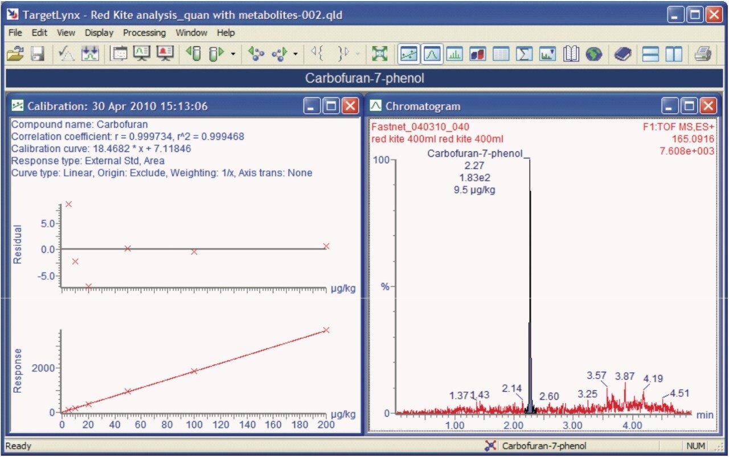The width and height of the screenshot is (729, 457).
Task: Click the next group brace icon
Action: pyautogui.click(x=343, y=54)
